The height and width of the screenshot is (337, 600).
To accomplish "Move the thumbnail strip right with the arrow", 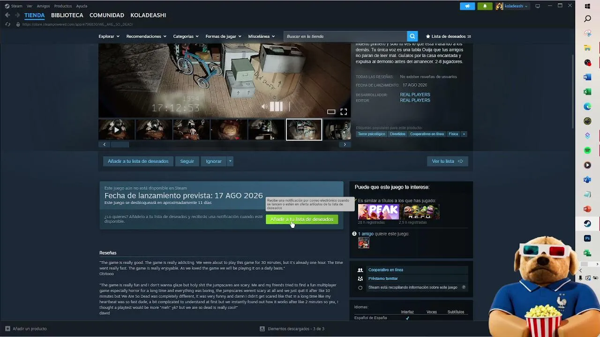I will (x=345, y=145).
